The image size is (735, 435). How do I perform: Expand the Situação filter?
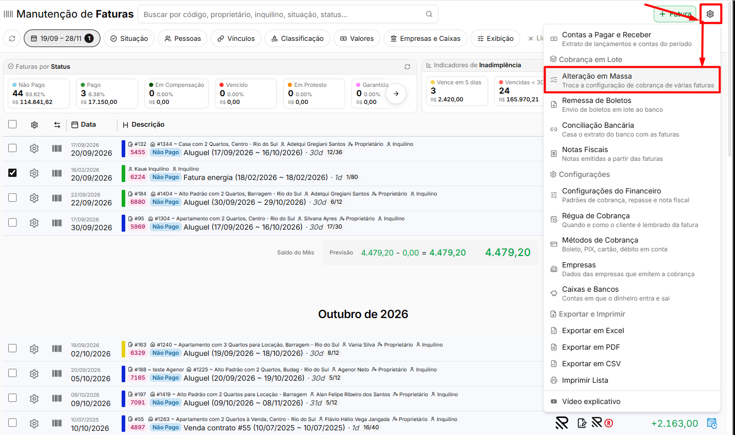tap(129, 38)
